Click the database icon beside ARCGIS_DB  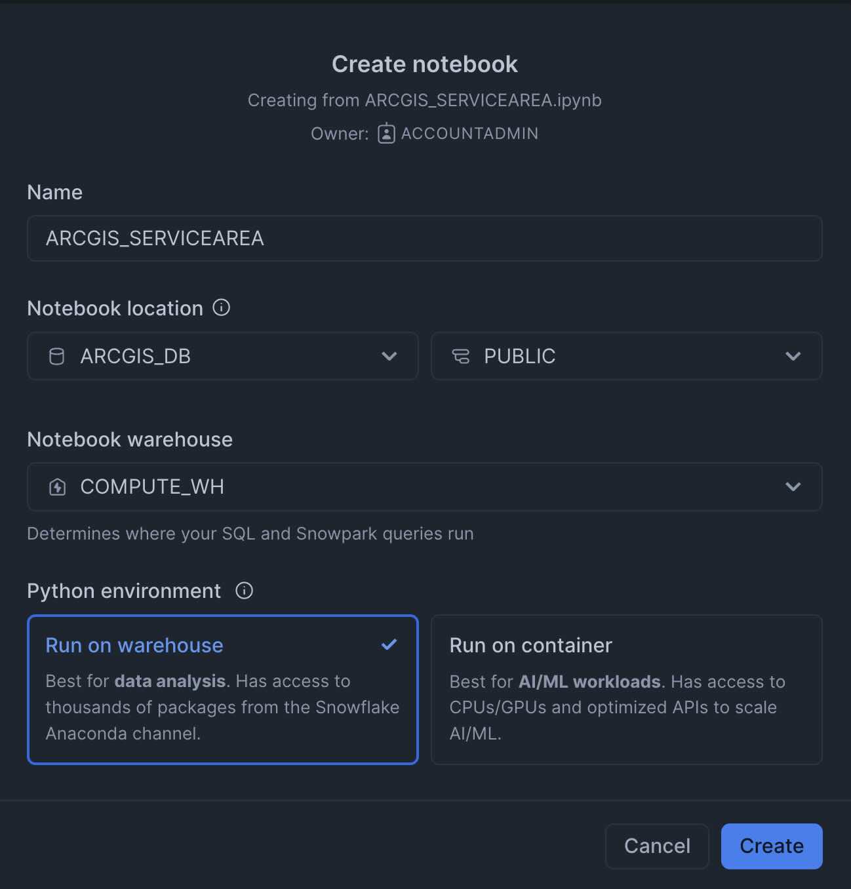click(x=57, y=356)
